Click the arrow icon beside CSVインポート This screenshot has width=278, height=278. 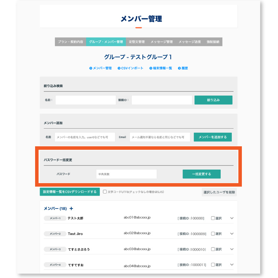(118, 68)
